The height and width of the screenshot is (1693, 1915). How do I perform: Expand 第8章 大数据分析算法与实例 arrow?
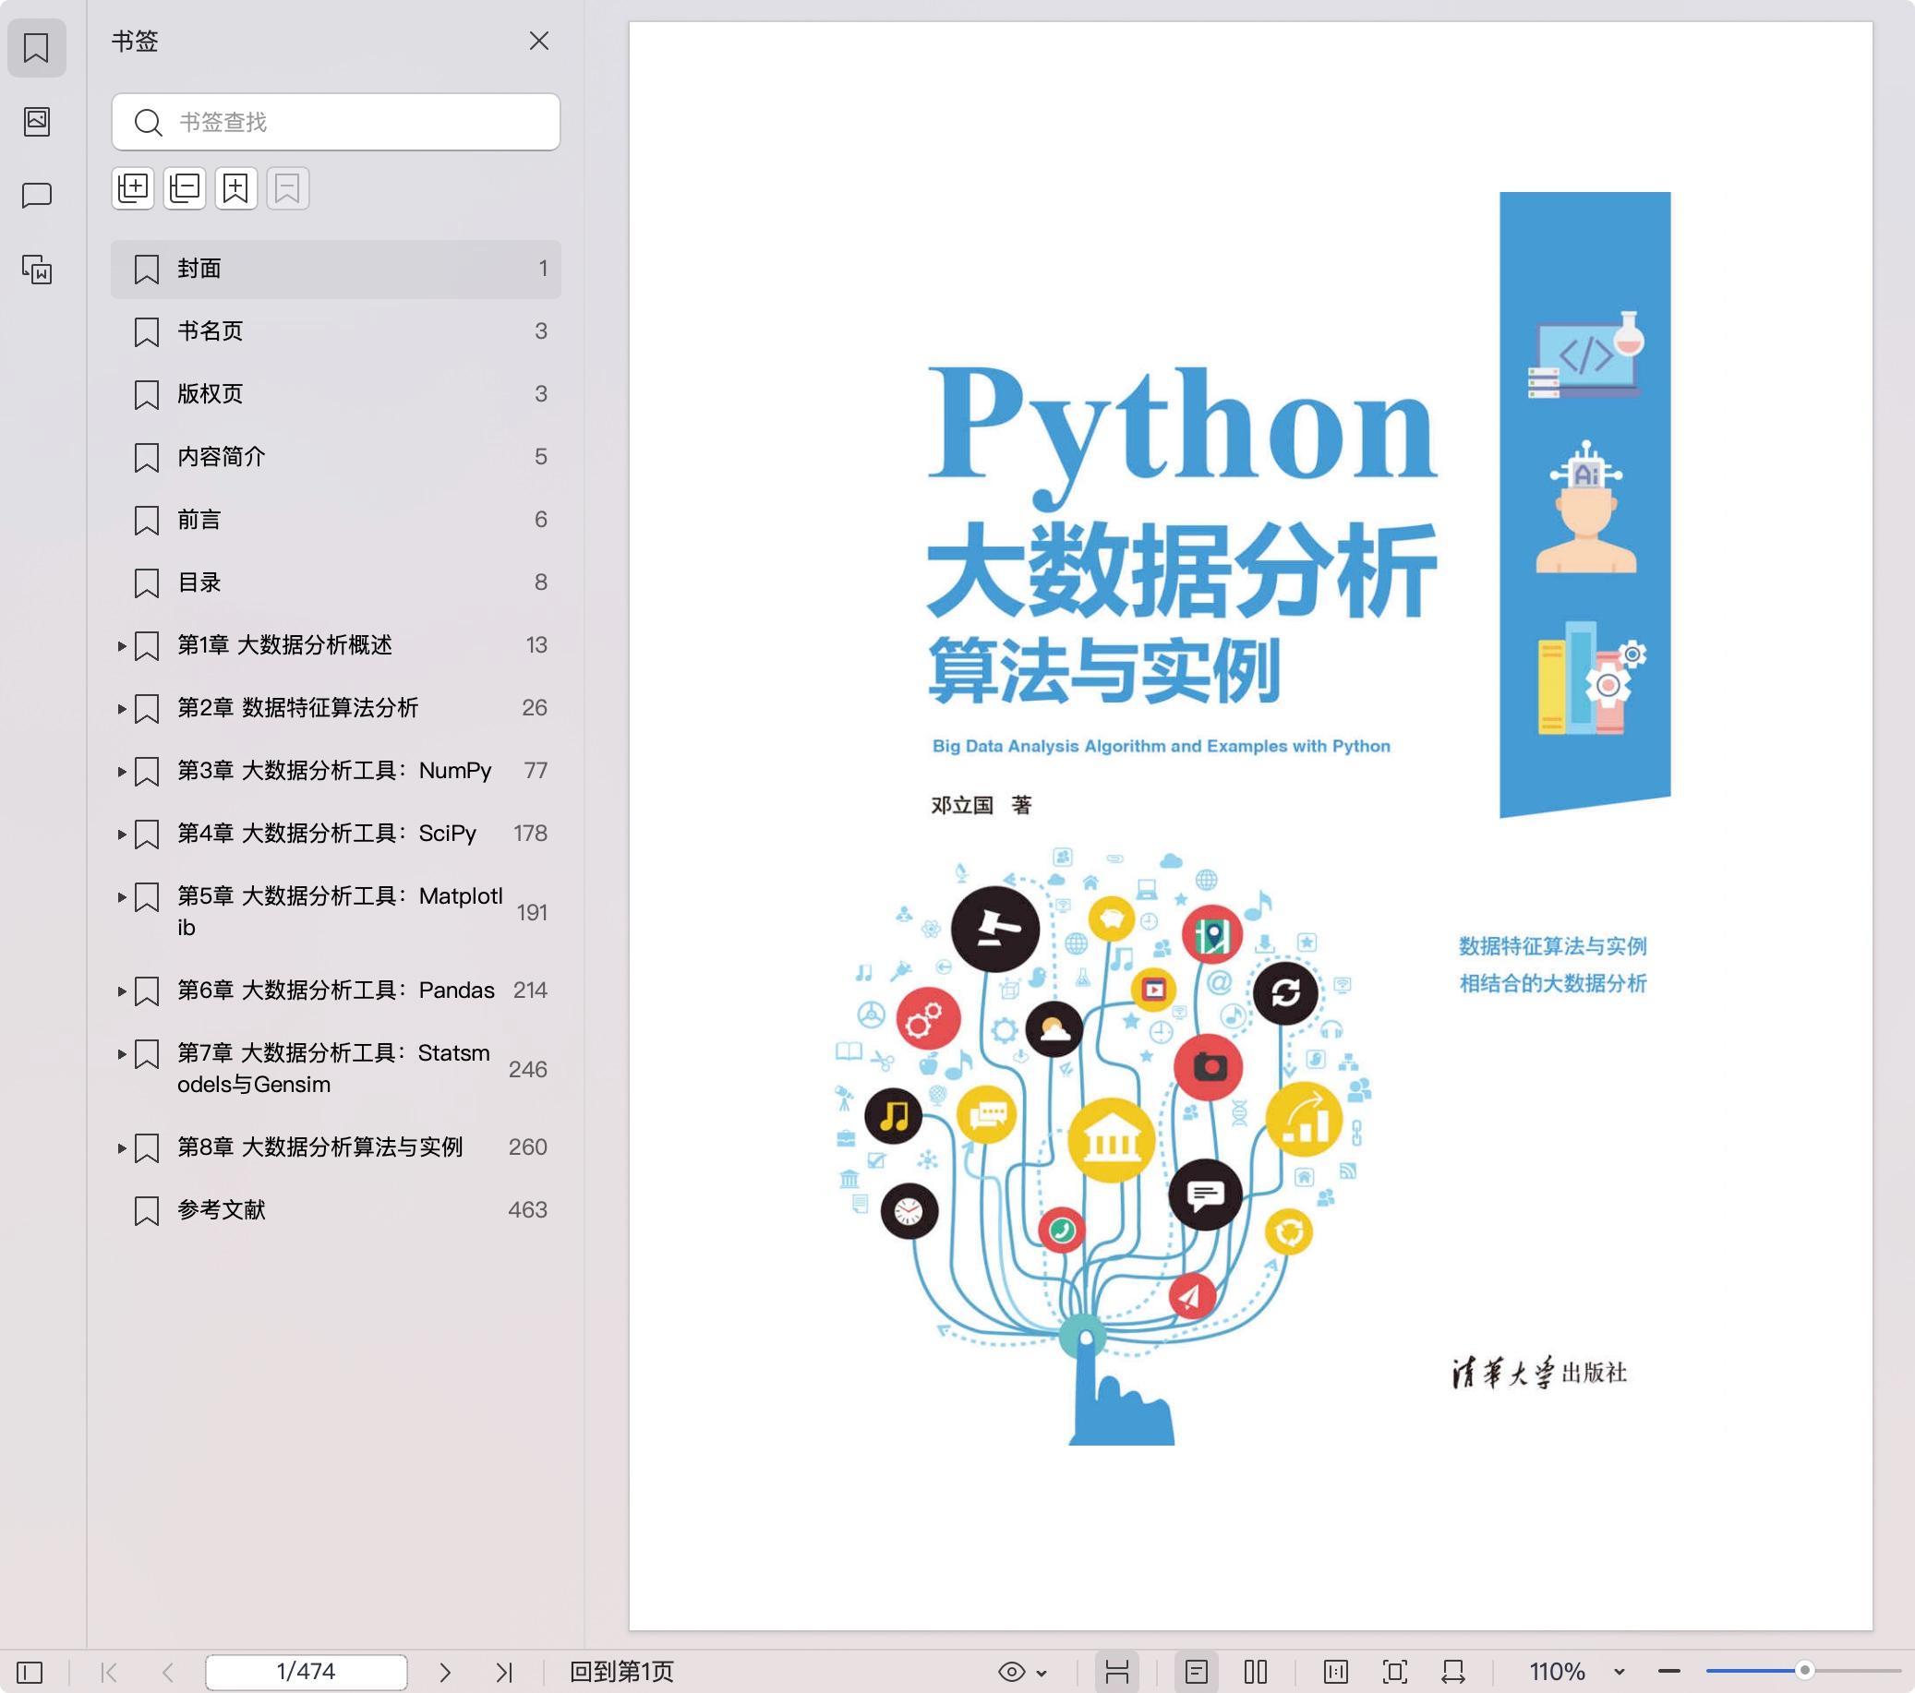122,1147
